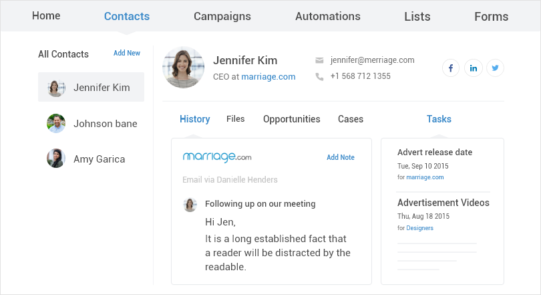Open the Forms menu
Screen dimensions: 541x295
(x=491, y=17)
